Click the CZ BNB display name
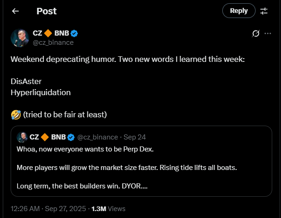 (51, 33)
